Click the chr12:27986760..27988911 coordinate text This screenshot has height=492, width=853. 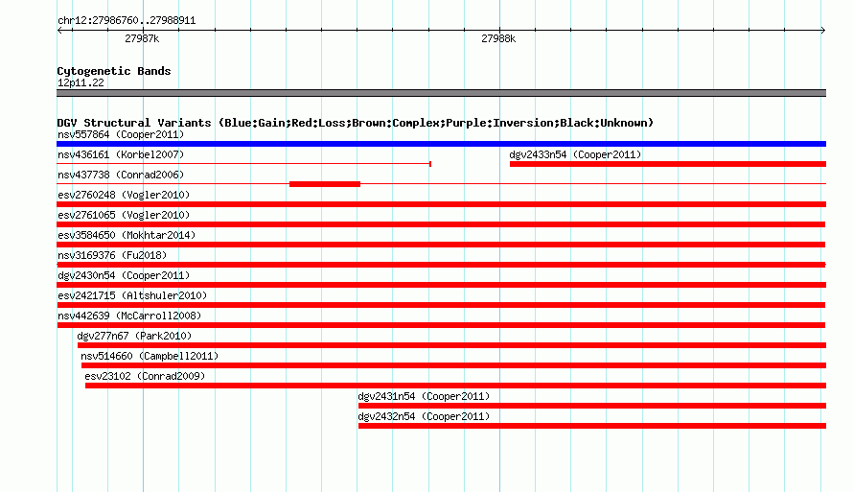click(x=127, y=20)
